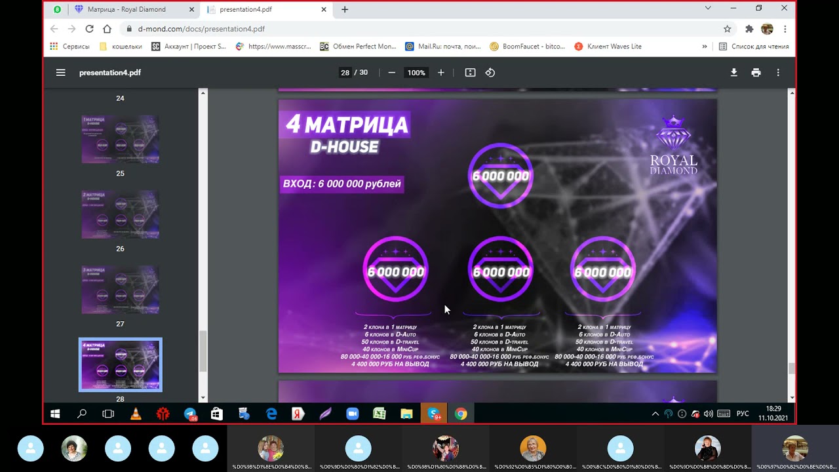
Task: Select page 27 thumbnail
Action: 120,290
